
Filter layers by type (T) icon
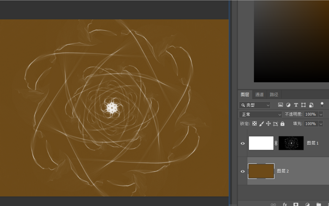tap(296, 105)
